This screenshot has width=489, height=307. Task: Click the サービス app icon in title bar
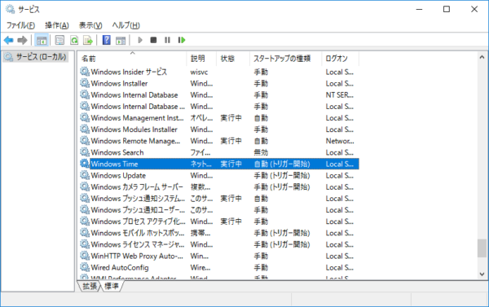pos(10,9)
